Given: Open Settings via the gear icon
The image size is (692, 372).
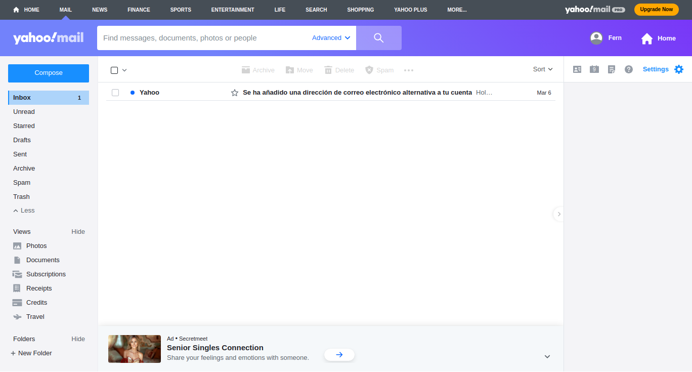Looking at the screenshot, I should tap(679, 69).
